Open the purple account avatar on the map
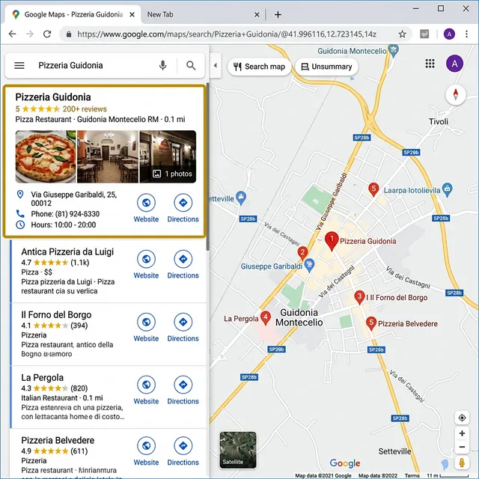This screenshot has width=479, height=479. click(x=454, y=64)
